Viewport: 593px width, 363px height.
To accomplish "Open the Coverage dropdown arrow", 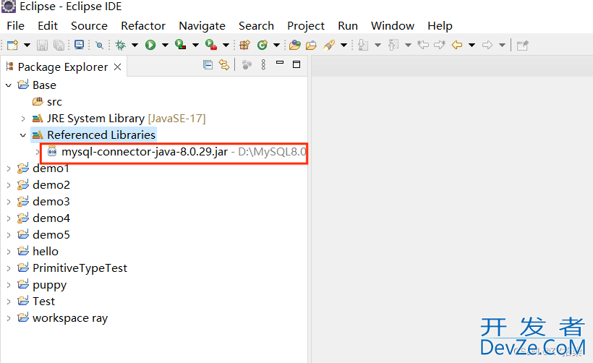I will [x=195, y=46].
